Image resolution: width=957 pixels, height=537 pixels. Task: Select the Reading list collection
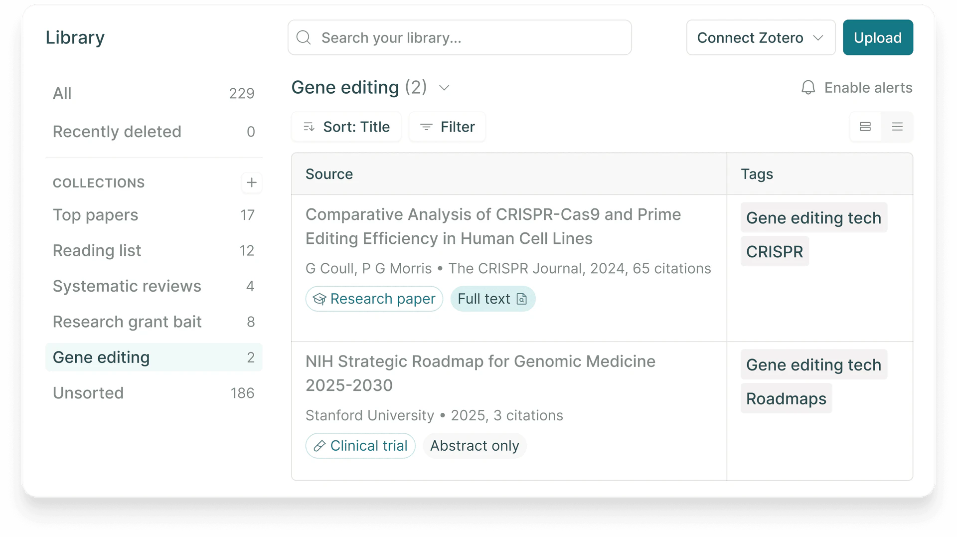click(x=97, y=250)
